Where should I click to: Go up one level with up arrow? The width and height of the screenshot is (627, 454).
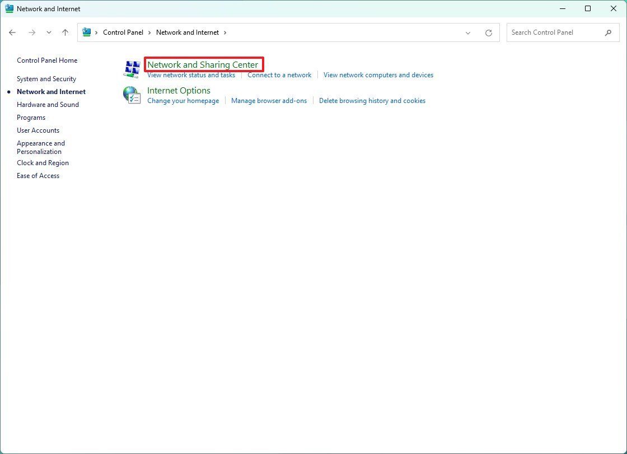(65, 32)
